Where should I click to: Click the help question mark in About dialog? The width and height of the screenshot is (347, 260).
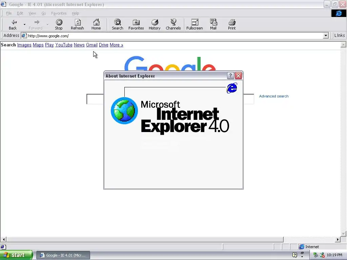pyautogui.click(x=230, y=75)
